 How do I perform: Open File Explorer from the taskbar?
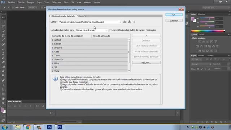18,127
